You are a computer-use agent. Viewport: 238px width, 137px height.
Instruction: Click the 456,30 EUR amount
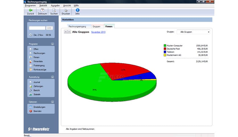pyautogui.click(x=202, y=49)
